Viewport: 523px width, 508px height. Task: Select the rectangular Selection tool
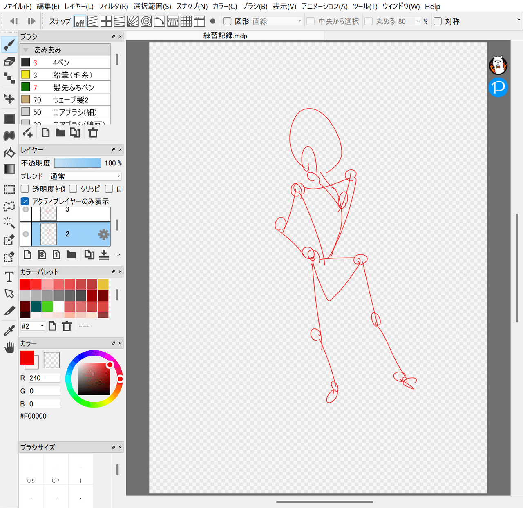9,189
